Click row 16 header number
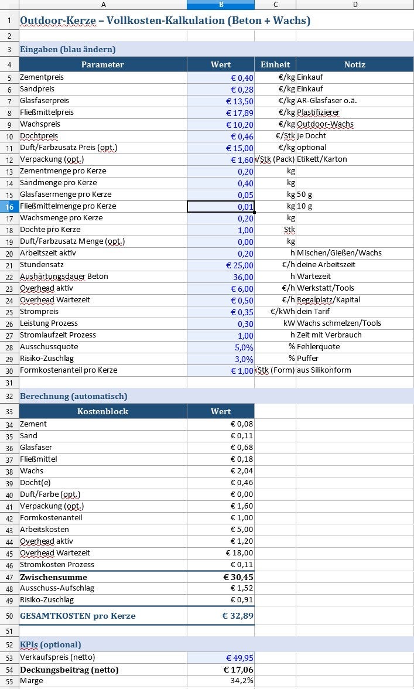 [9, 206]
